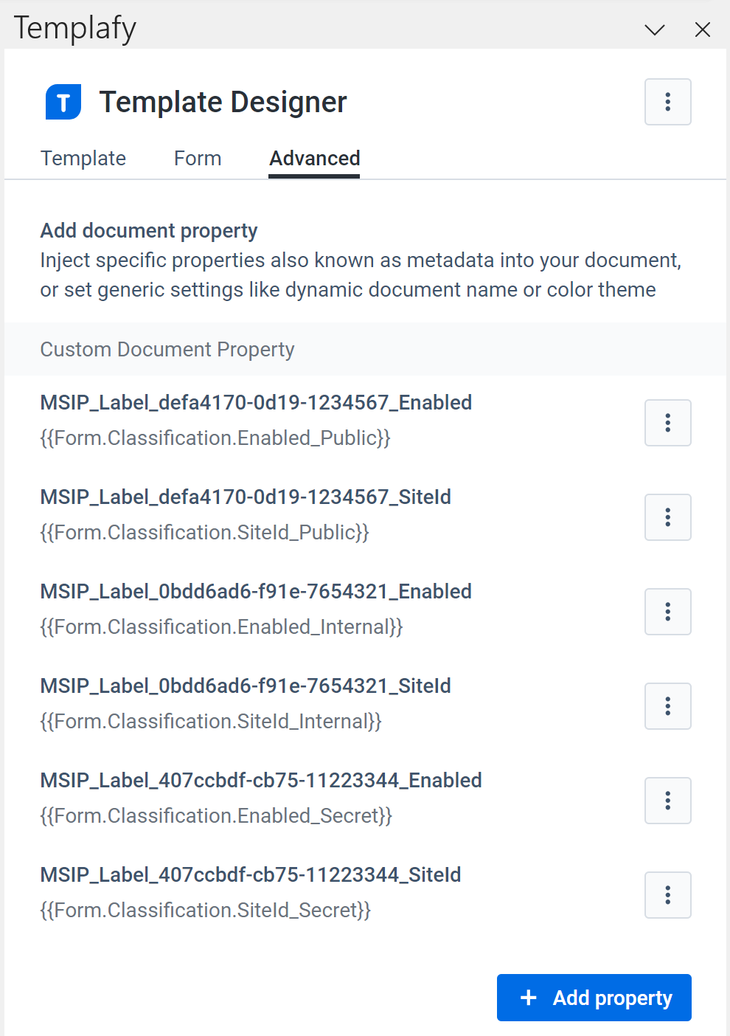Screen dimensions: 730x1036
Task: Switch to the Template tab
Action: [x=83, y=158]
